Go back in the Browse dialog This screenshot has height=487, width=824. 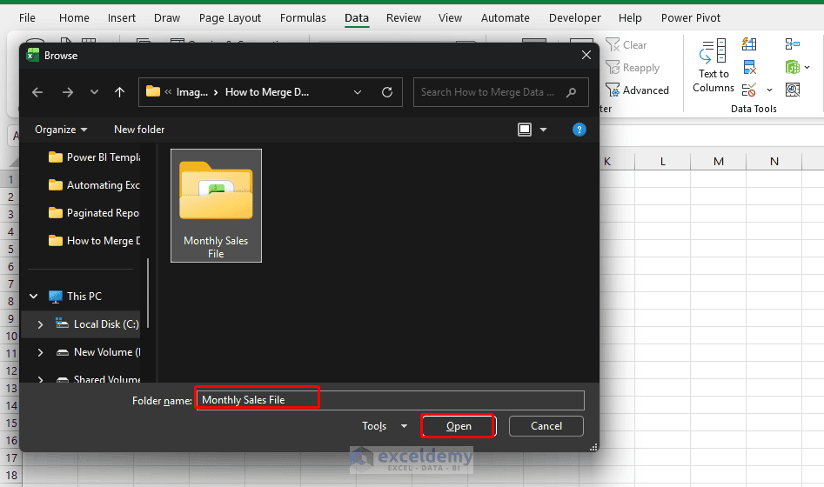point(37,92)
